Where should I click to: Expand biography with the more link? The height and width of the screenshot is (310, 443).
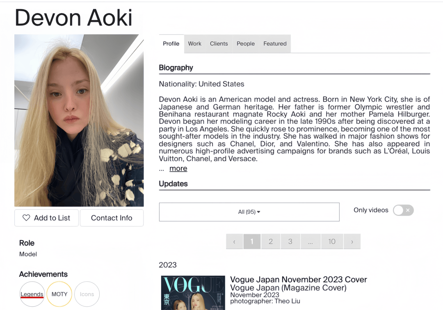click(178, 169)
